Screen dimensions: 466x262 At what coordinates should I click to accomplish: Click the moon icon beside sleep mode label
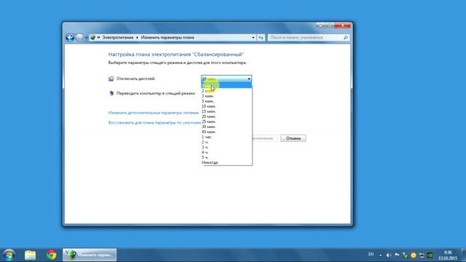coord(111,93)
